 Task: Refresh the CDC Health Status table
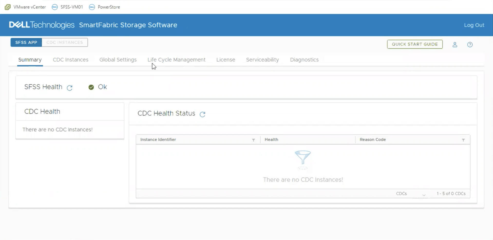click(x=203, y=114)
